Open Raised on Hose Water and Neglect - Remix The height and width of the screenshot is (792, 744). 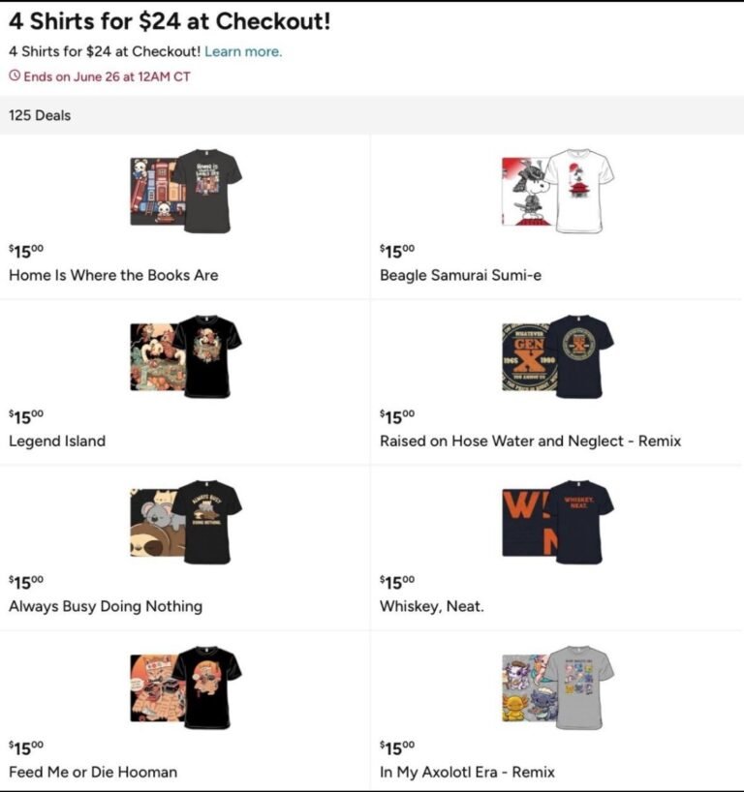[530, 441]
